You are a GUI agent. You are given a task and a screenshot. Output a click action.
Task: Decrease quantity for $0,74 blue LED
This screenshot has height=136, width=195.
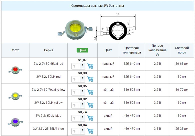pyautogui.click(x=82, y=120)
